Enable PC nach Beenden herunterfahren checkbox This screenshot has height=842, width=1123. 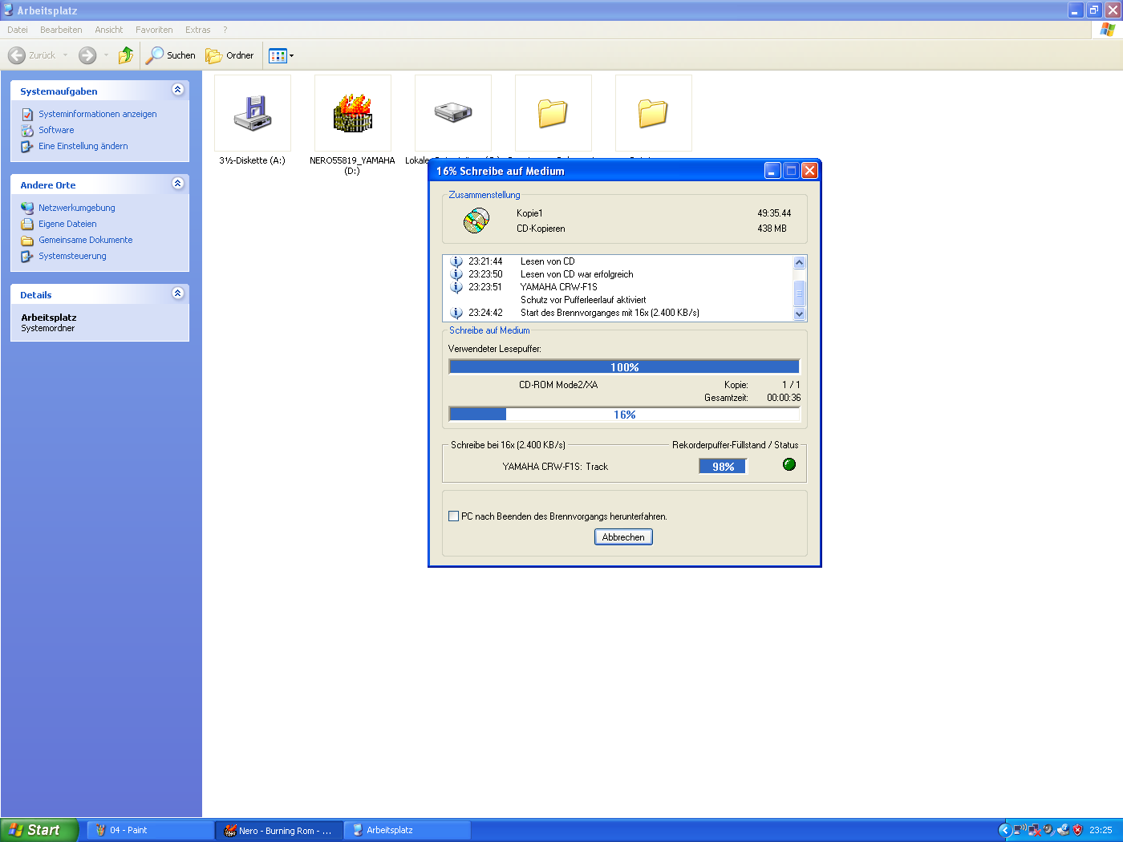453,516
